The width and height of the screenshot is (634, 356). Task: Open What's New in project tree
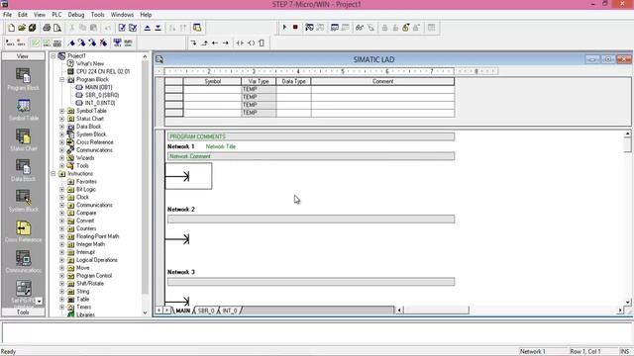(x=90, y=63)
